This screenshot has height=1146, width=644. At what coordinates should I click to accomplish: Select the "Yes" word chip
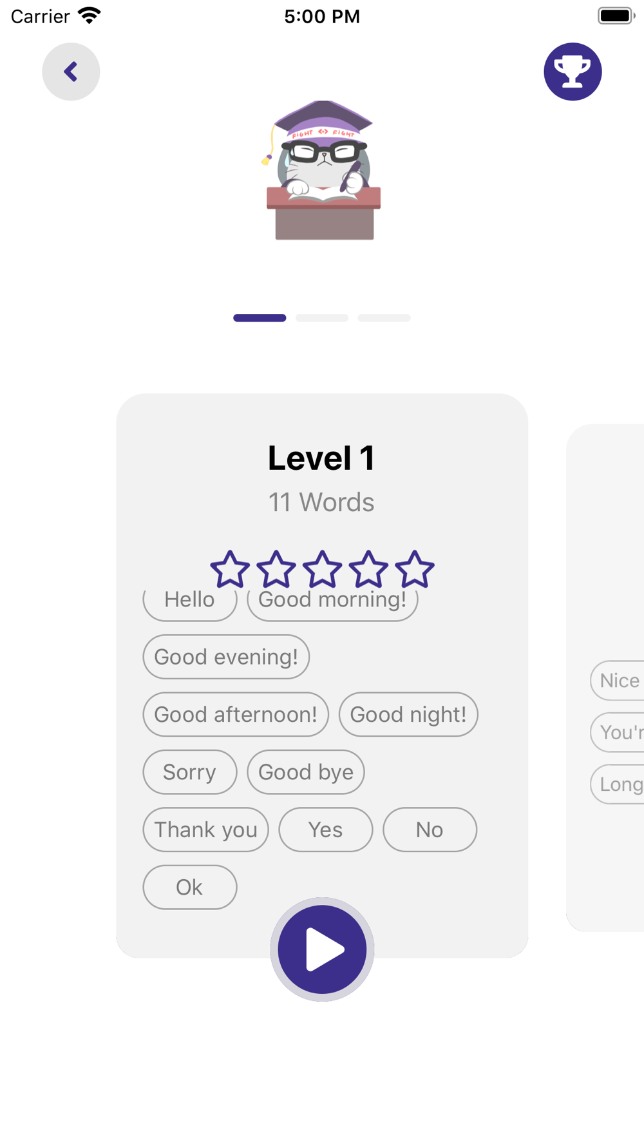pos(326,830)
